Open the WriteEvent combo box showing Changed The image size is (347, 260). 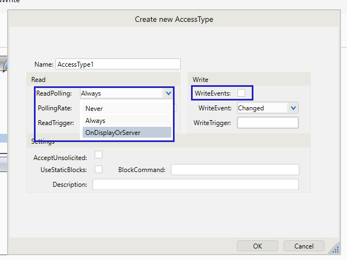(x=262, y=108)
